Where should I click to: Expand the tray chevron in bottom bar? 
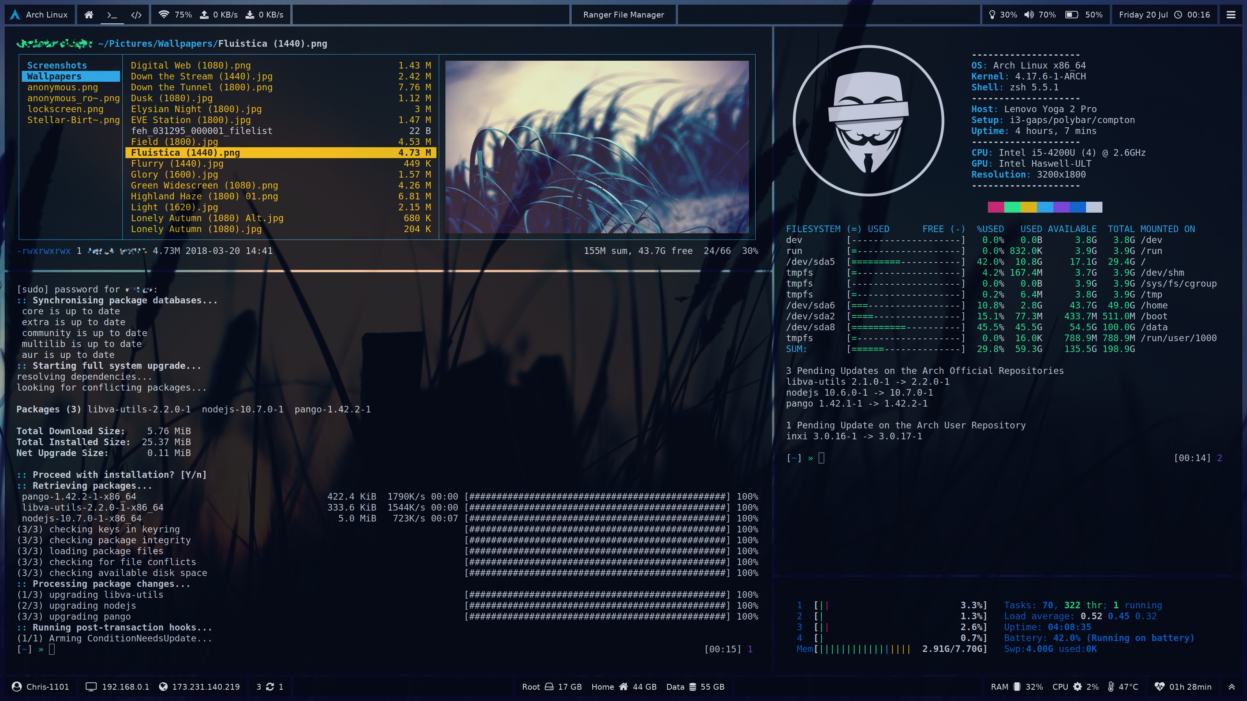tap(1231, 687)
